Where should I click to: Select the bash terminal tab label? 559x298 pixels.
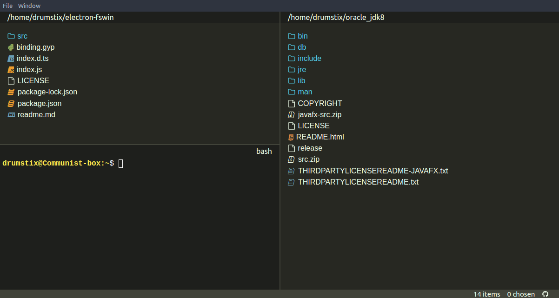[264, 151]
